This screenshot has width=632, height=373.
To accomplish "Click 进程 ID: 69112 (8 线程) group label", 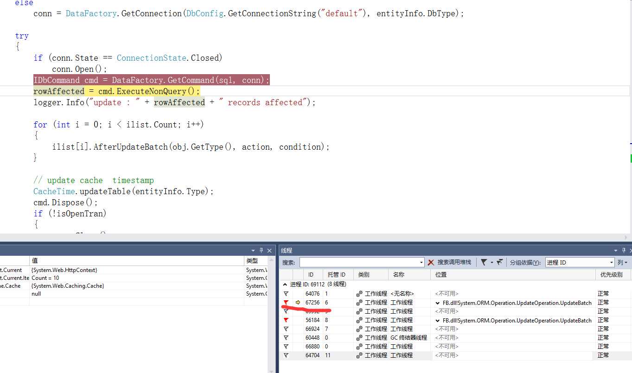I will click(x=318, y=284).
